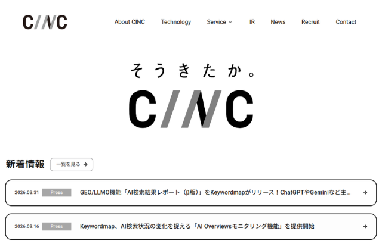This screenshot has width=382, height=250.
Task: Open the About CINC page
Action: (130, 22)
